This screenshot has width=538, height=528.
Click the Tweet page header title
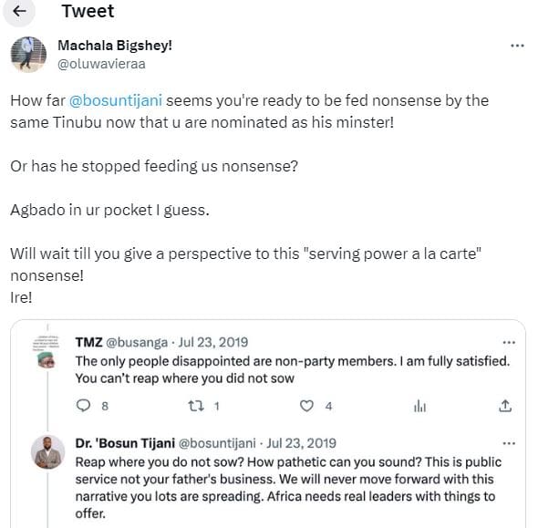tap(88, 11)
